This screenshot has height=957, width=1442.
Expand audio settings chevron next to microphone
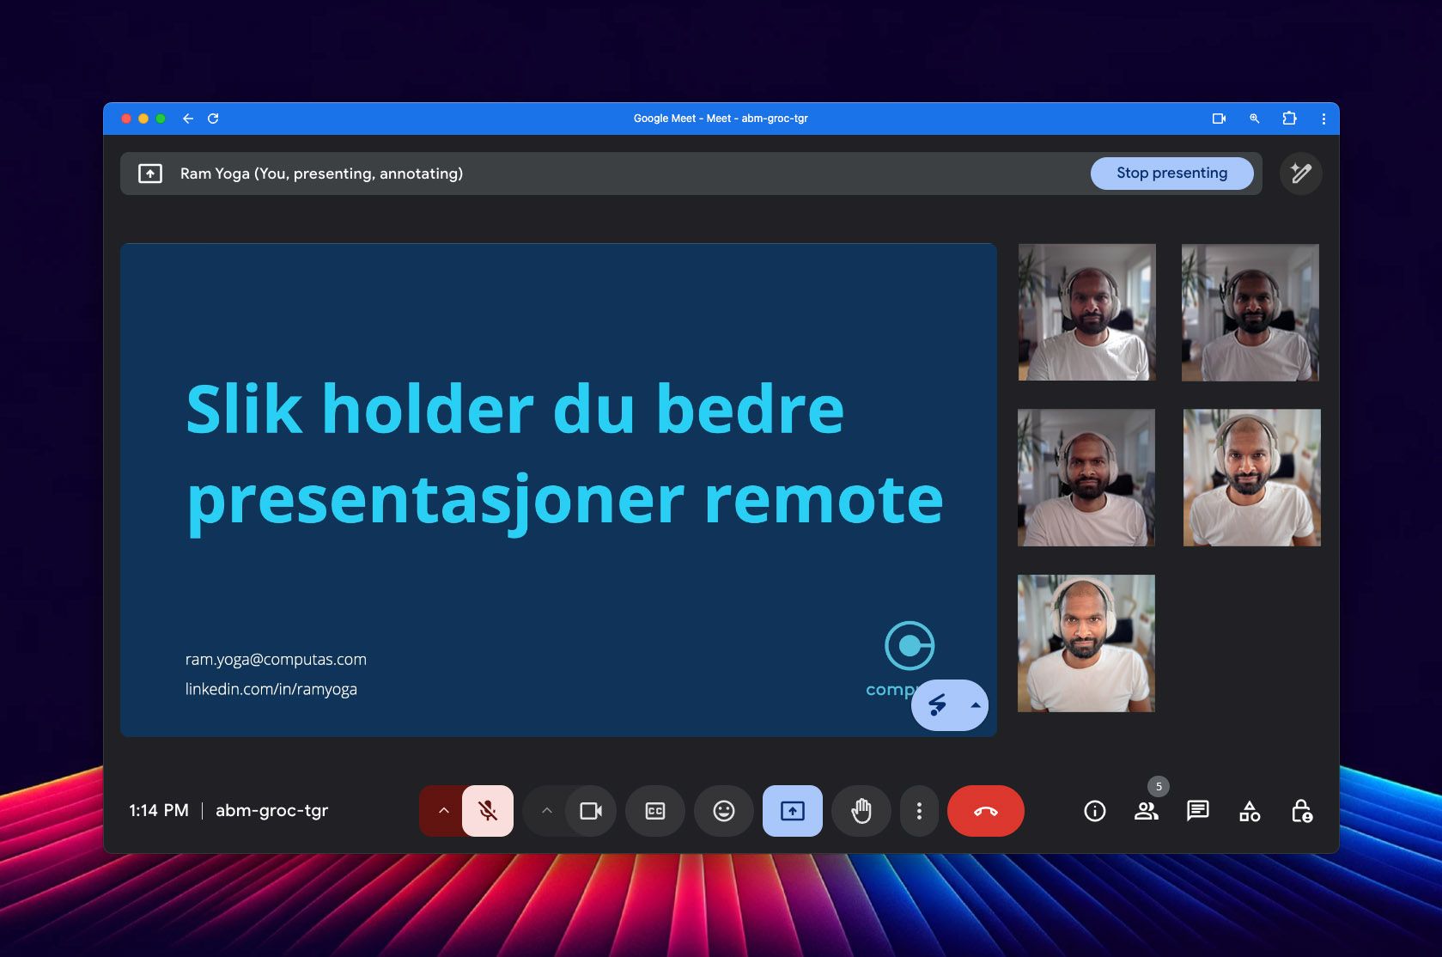point(443,811)
